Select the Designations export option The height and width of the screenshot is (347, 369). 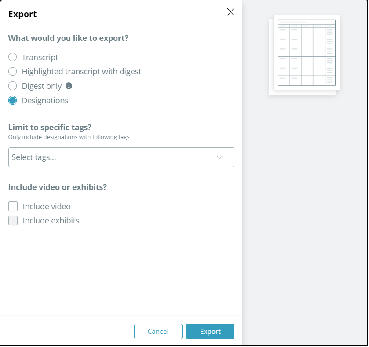[12, 100]
